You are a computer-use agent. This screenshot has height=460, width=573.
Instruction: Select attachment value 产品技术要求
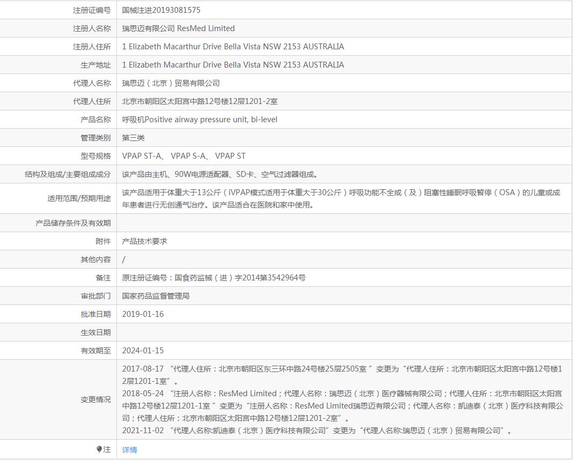pyautogui.click(x=145, y=241)
